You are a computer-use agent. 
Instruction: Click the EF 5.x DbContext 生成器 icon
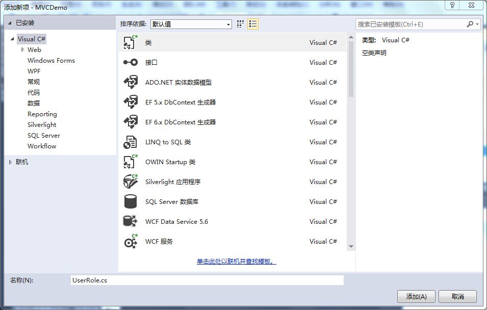(131, 102)
